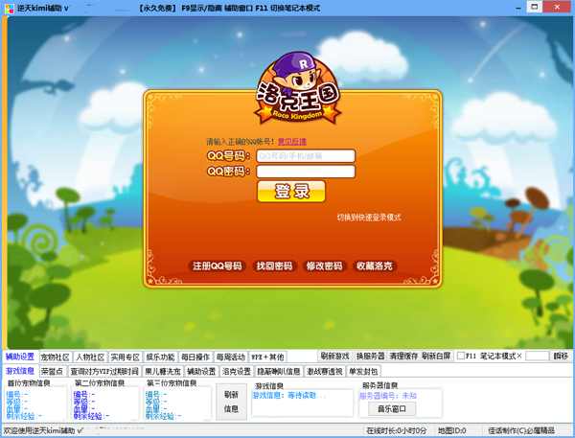Open the 辅助设置 sub-tab in second row
Image resolution: width=575 pixels, height=438 pixels.
[201, 371]
